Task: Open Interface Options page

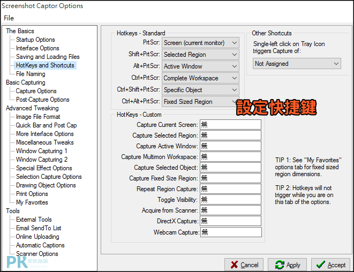Action: point(37,48)
